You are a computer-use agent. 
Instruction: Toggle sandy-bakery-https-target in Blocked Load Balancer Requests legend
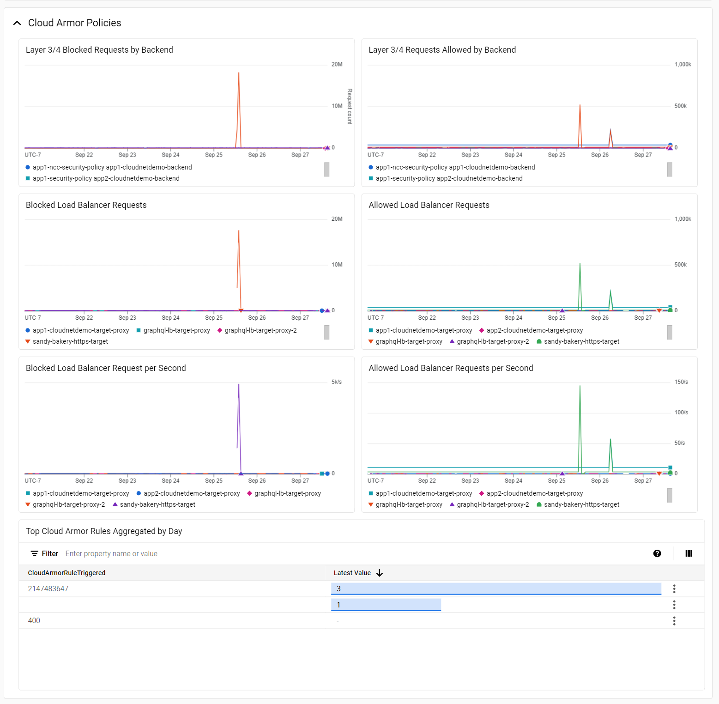(x=67, y=341)
